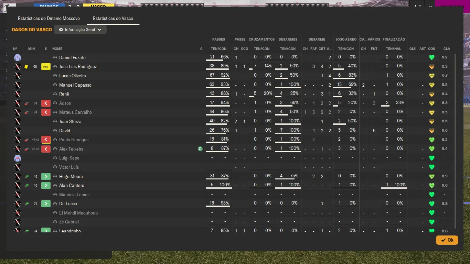Open Lucas Oliveira's player profile
This screenshot has width=470, height=264.
[73, 76]
